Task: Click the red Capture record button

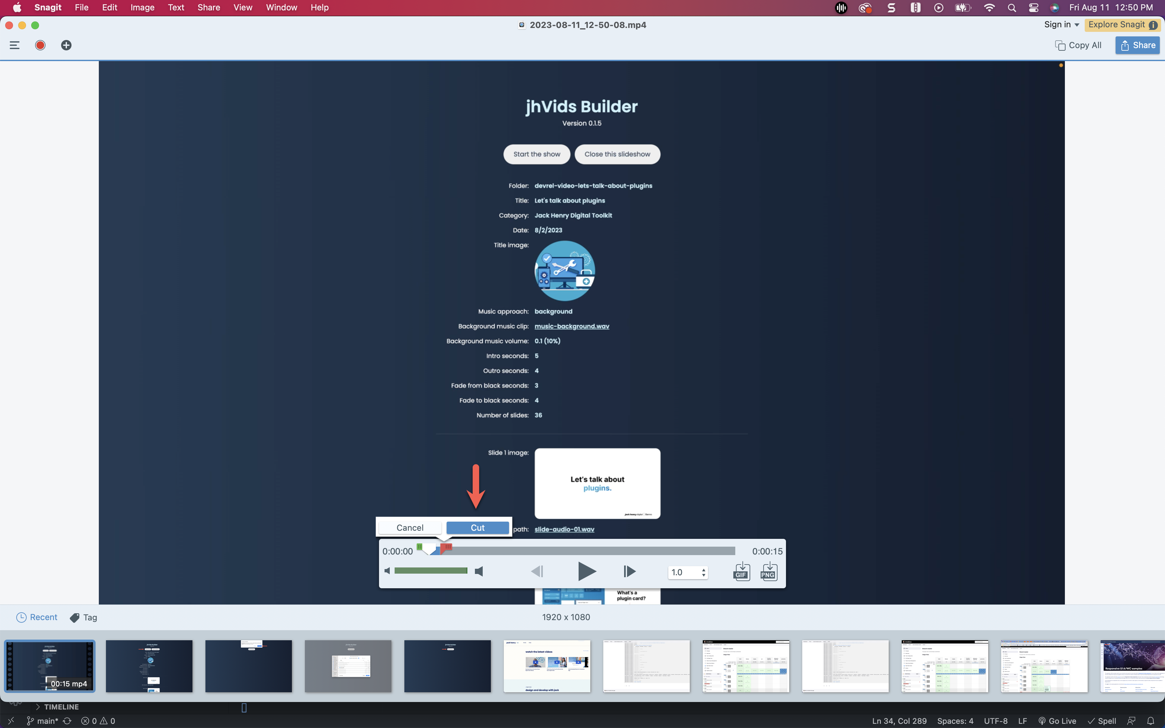Action: (40, 45)
